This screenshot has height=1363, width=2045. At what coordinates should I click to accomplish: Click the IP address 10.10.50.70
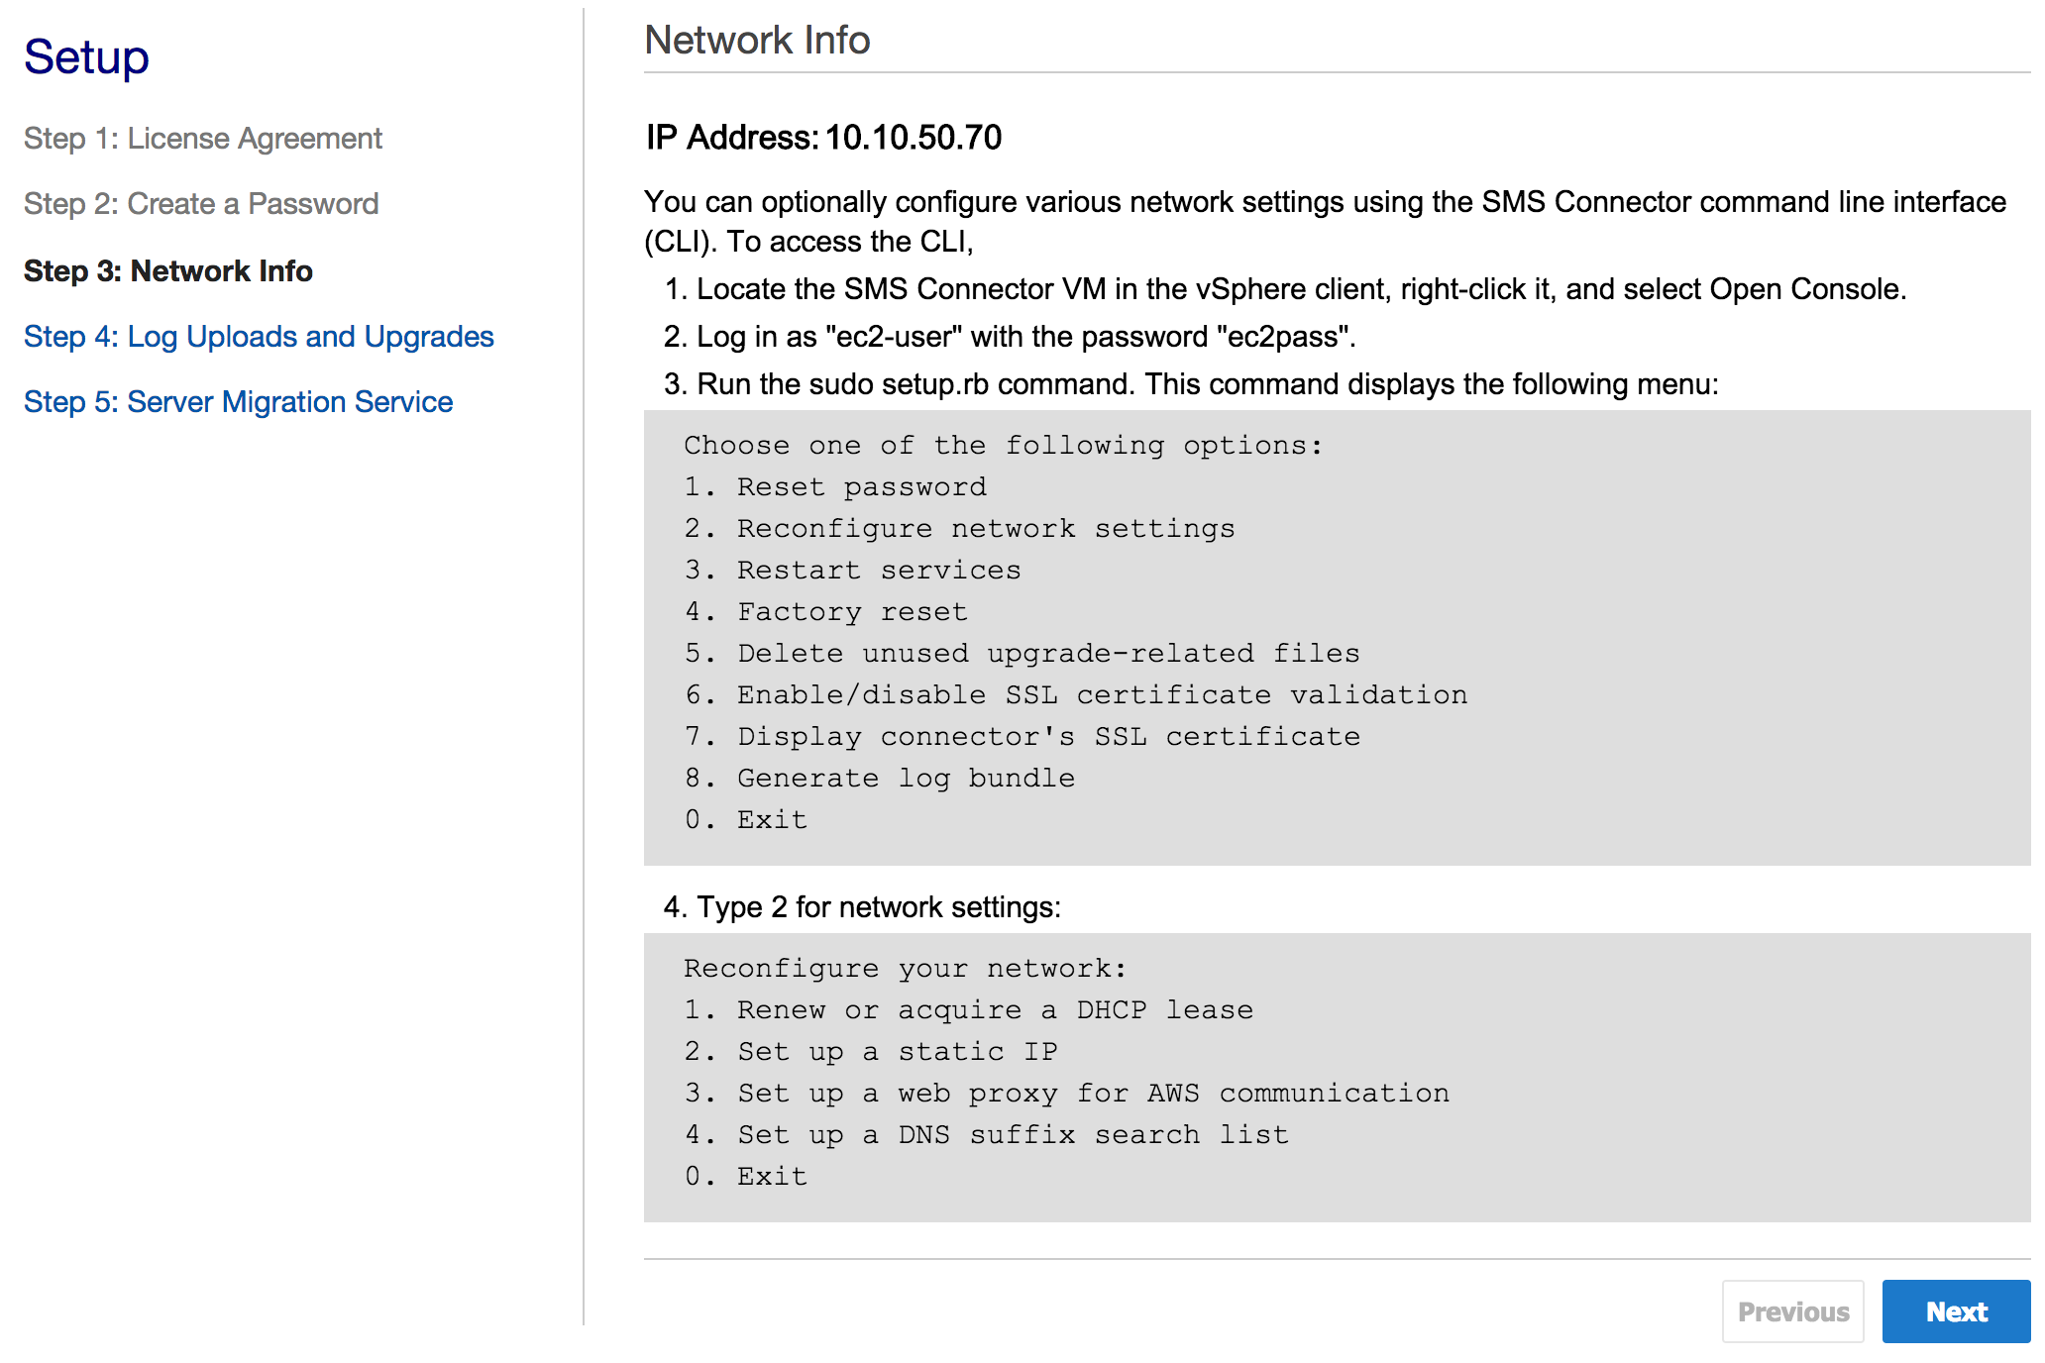click(x=913, y=138)
